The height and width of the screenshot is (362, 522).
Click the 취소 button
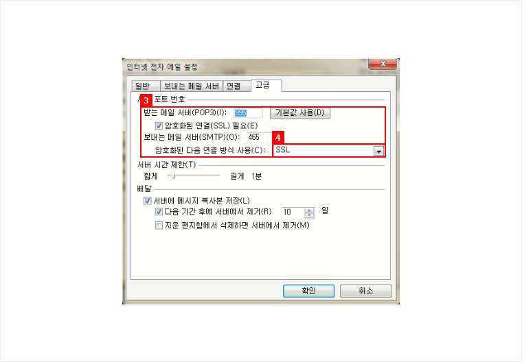click(366, 291)
